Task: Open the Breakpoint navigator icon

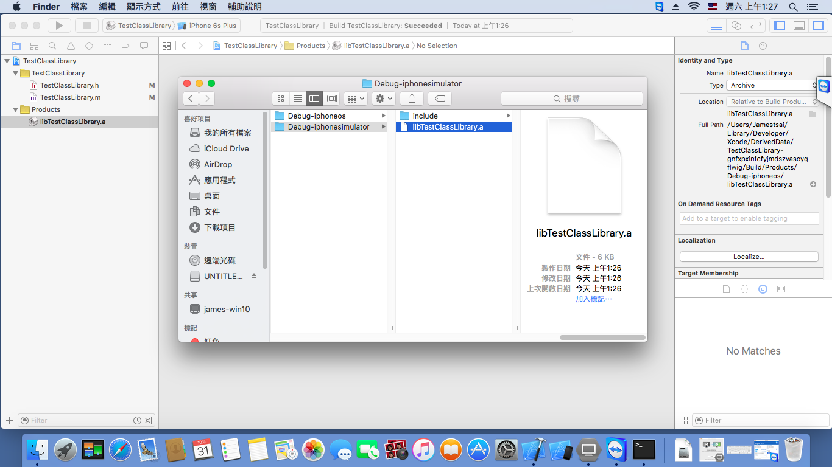Action: [x=125, y=46]
